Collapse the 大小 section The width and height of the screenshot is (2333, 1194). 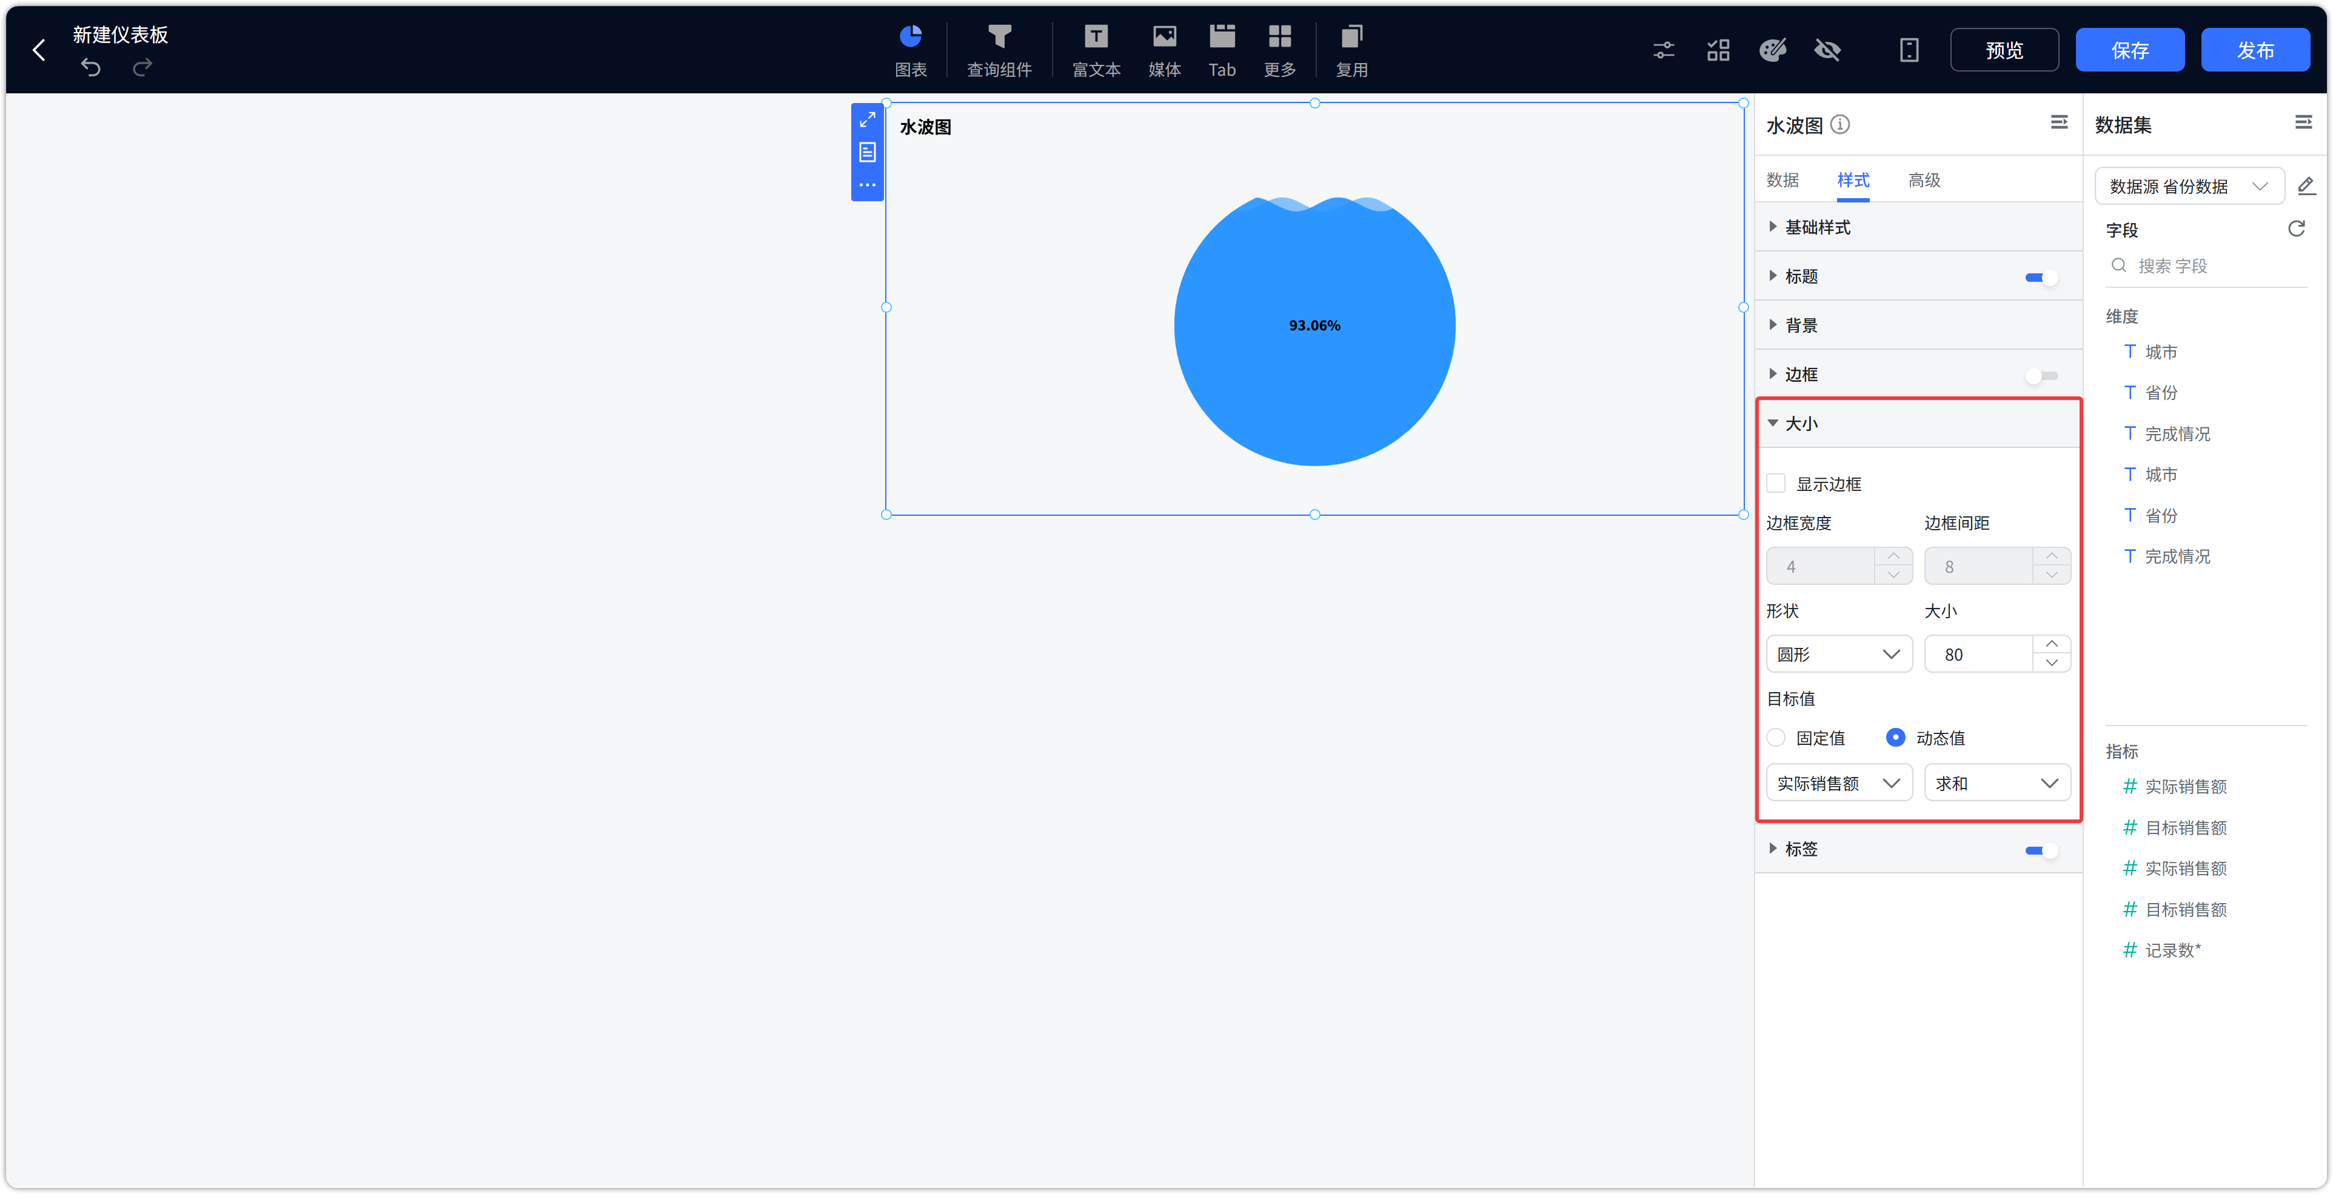point(1918,424)
